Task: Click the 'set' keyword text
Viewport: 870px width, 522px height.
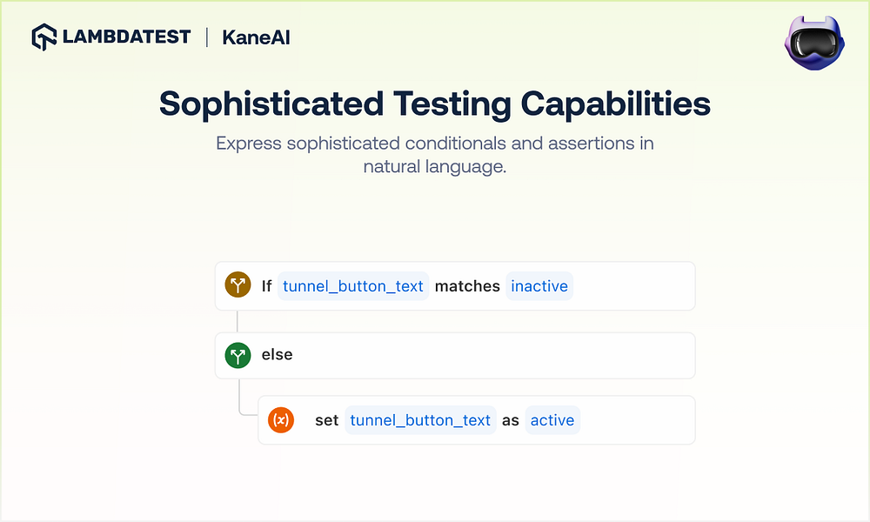Action: [x=326, y=420]
